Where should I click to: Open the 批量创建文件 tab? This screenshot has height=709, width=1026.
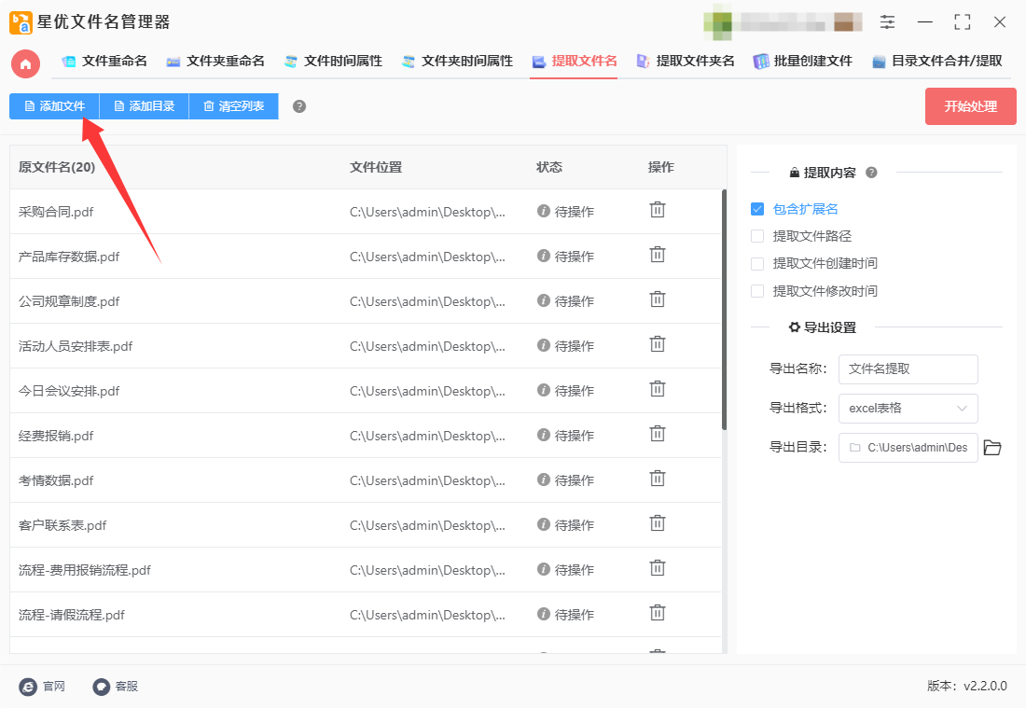point(803,62)
